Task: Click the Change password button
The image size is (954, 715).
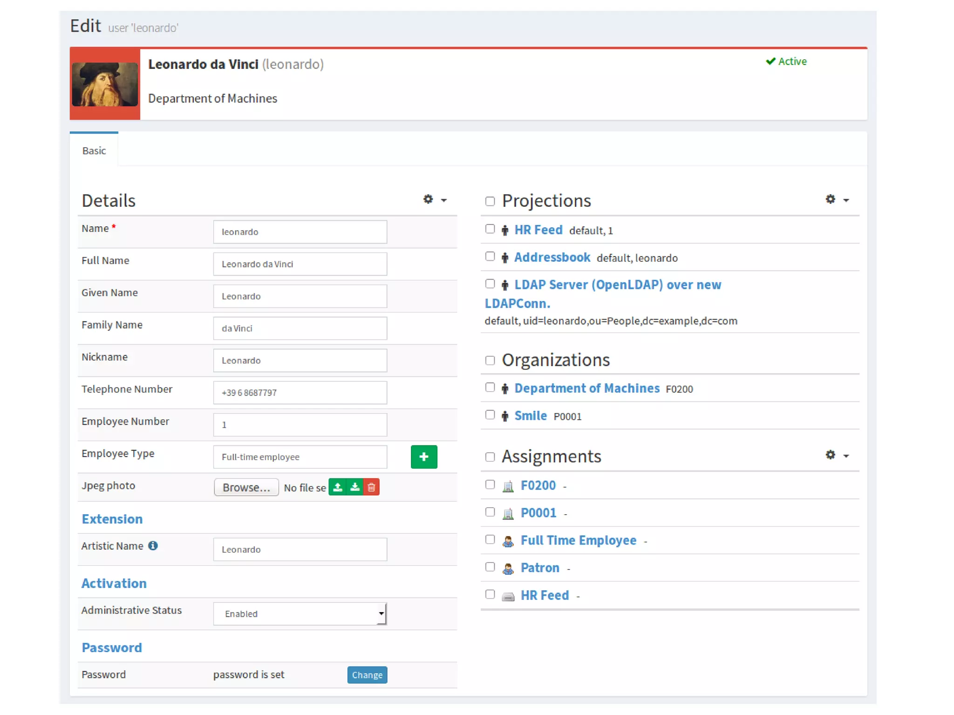Action: (367, 674)
